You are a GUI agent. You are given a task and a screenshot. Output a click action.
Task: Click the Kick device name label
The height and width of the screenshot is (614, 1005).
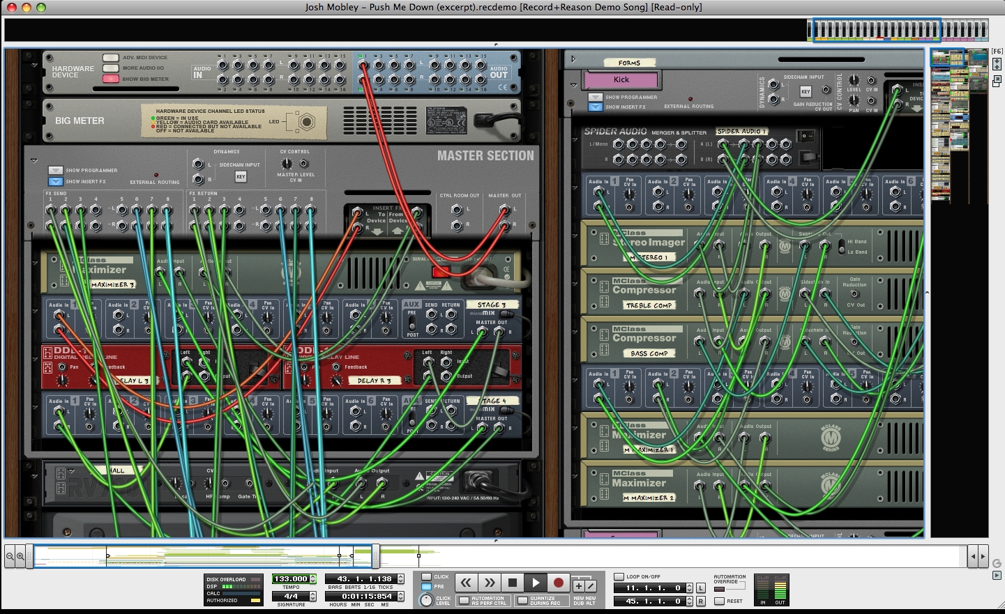621,79
